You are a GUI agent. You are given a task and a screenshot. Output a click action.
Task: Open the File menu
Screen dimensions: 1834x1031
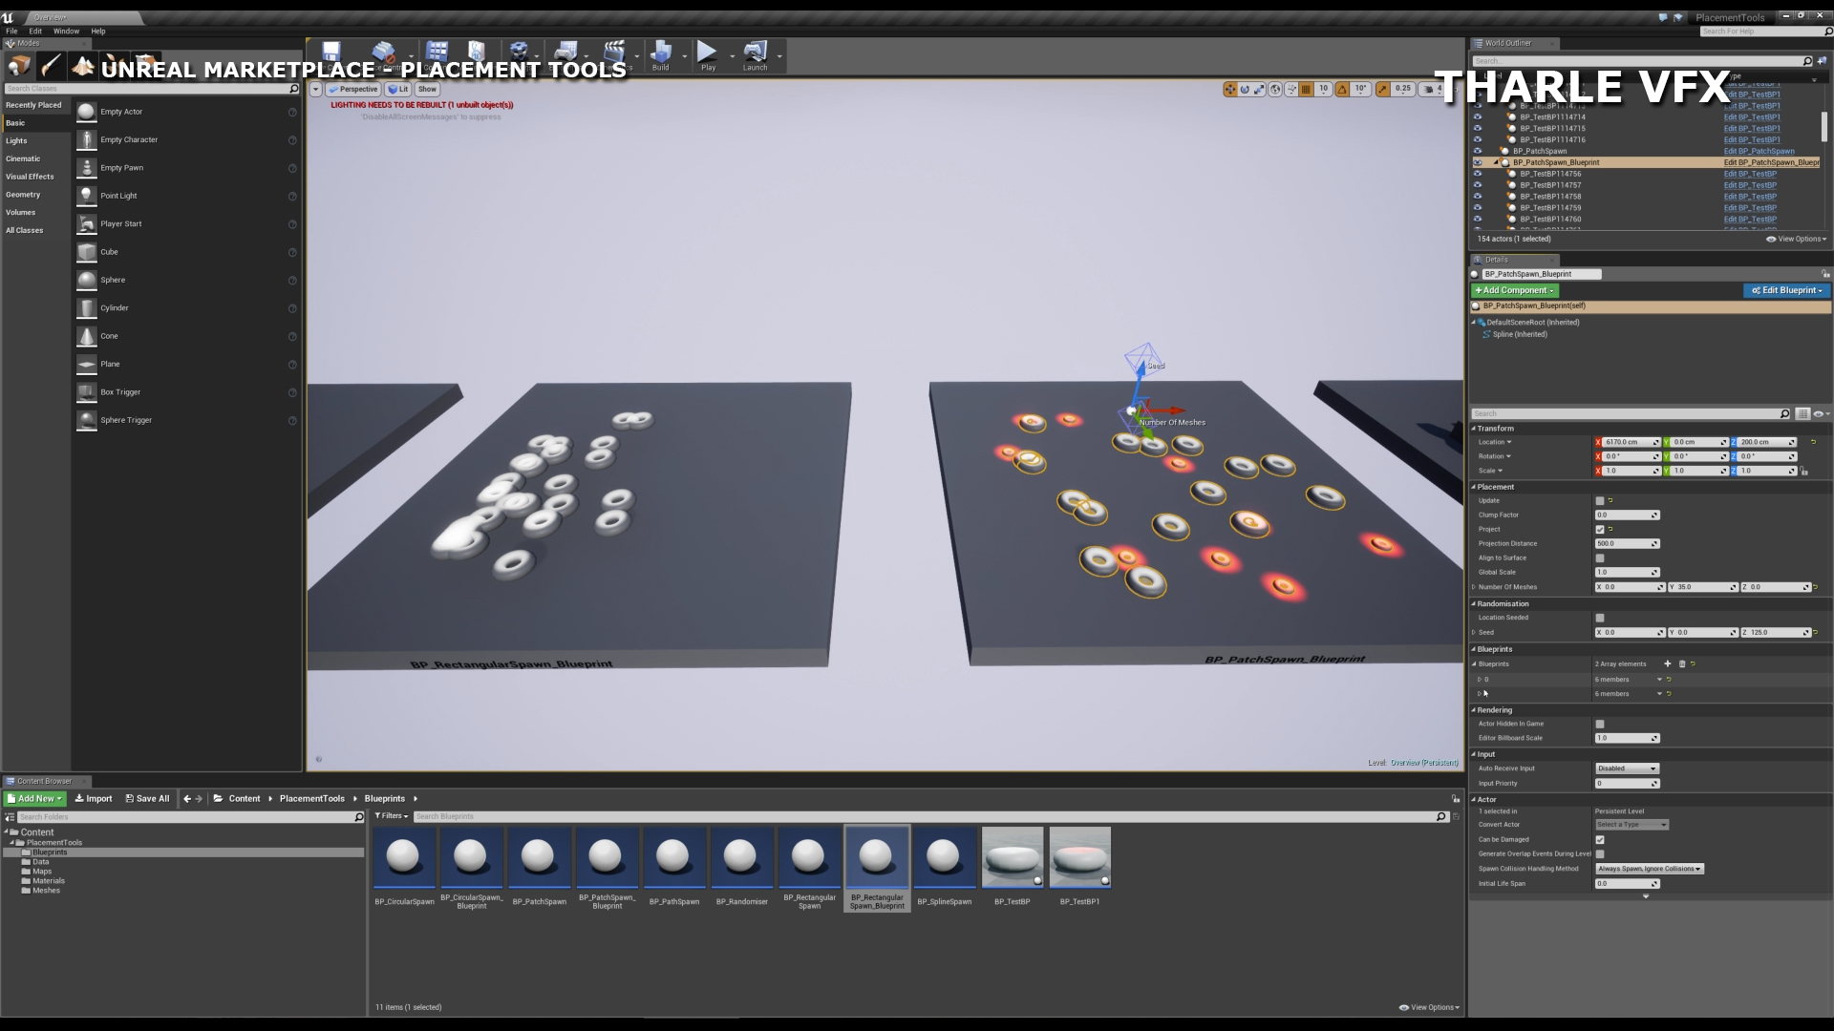[x=11, y=31]
